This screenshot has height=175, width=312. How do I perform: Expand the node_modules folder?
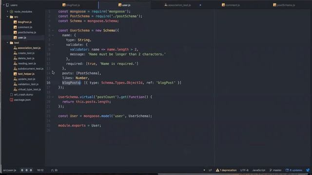point(8,12)
